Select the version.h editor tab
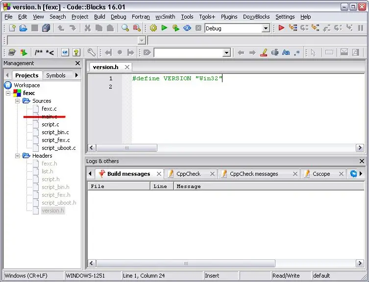Screen dimensions: 369x282 pos(106,67)
